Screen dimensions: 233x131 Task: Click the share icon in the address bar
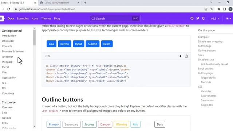pos(206,9)
